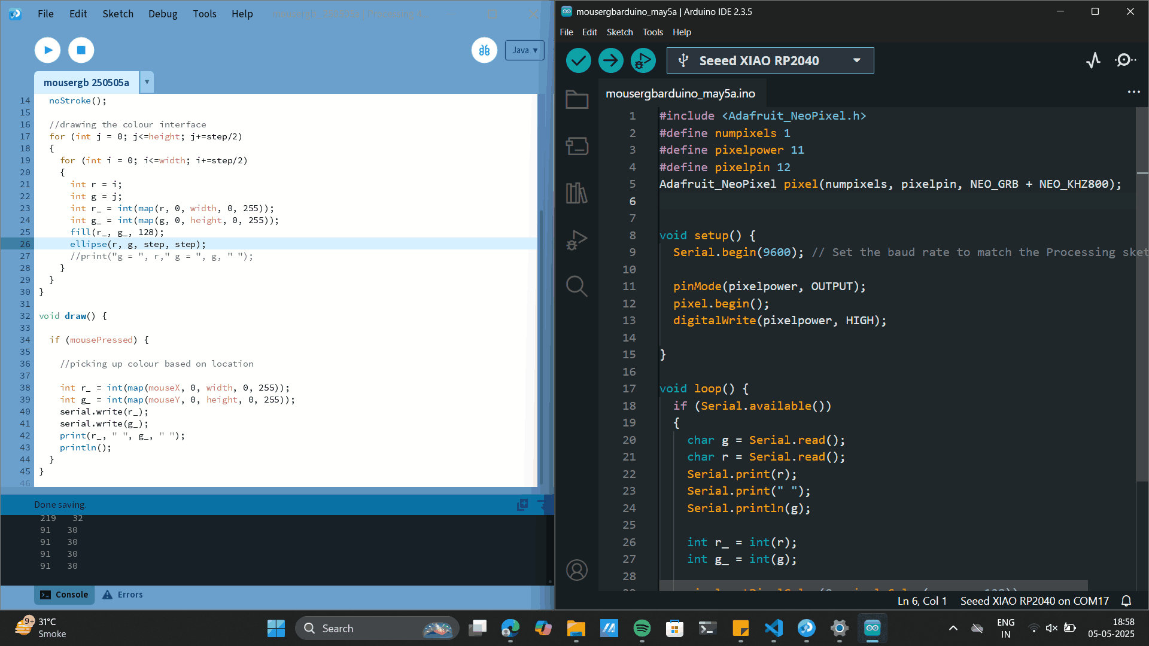Open Processing Tools menu
Viewport: 1149px width, 646px height.
pyautogui.click(x=205, y=14)
